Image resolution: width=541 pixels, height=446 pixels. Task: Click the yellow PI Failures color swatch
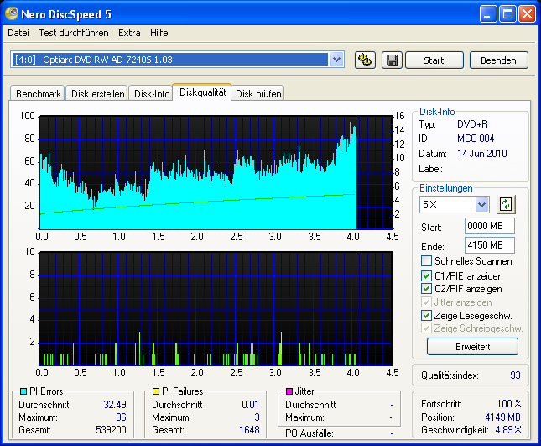(x=156, y=391)
